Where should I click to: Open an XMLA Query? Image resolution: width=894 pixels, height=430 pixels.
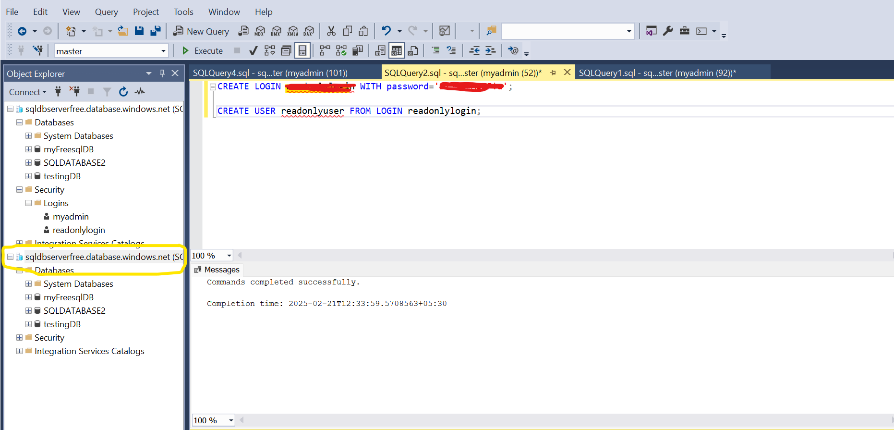(x=293, y=31)
